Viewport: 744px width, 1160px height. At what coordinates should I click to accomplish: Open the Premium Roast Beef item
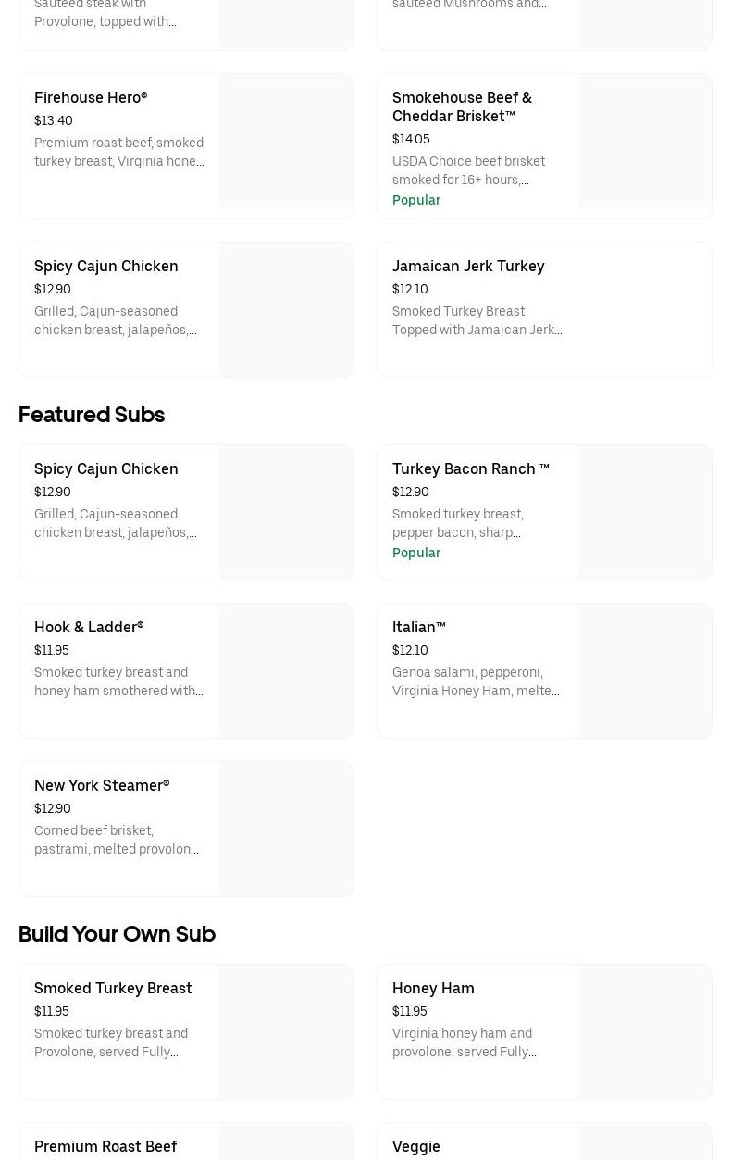[x=105, y=1146]
